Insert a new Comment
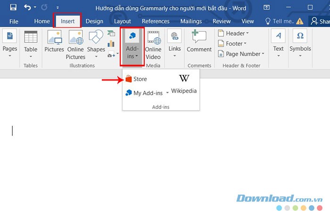The height and width of the screenshot is (216, 330). pos(199,41)
